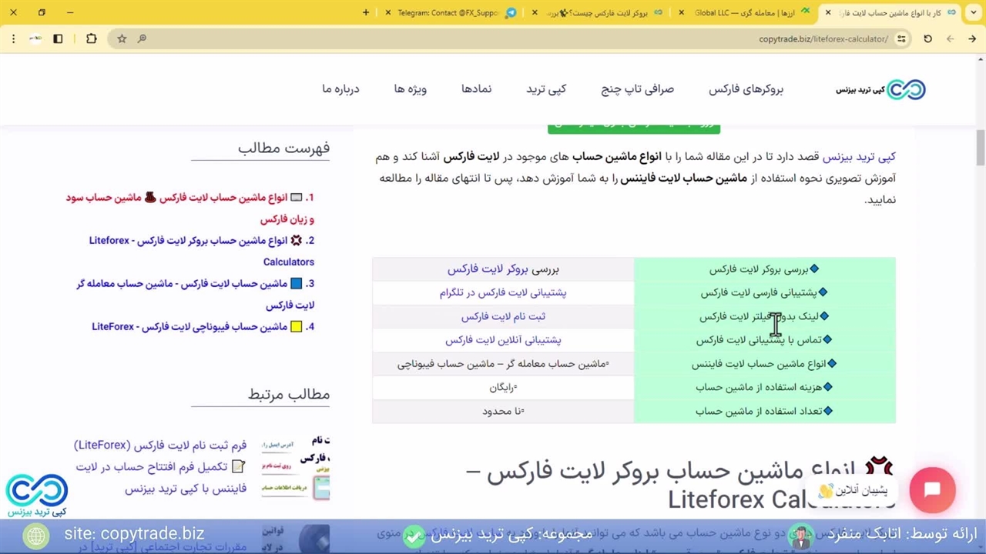
Task: Open پشتیبانی لایت فارکس در تلگرام link
Action: (502, 292)
